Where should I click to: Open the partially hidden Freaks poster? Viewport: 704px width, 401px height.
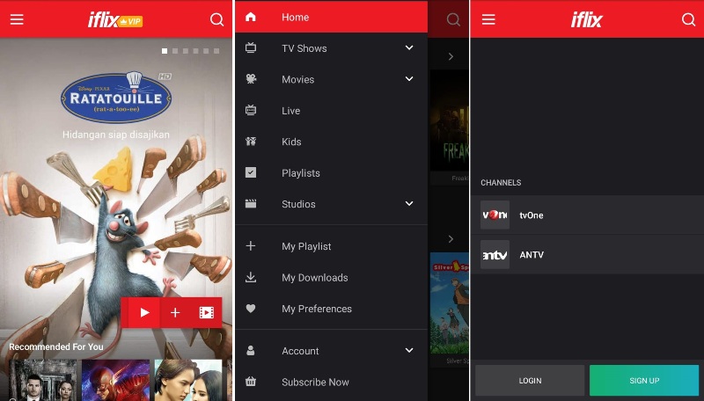(450, 120)
